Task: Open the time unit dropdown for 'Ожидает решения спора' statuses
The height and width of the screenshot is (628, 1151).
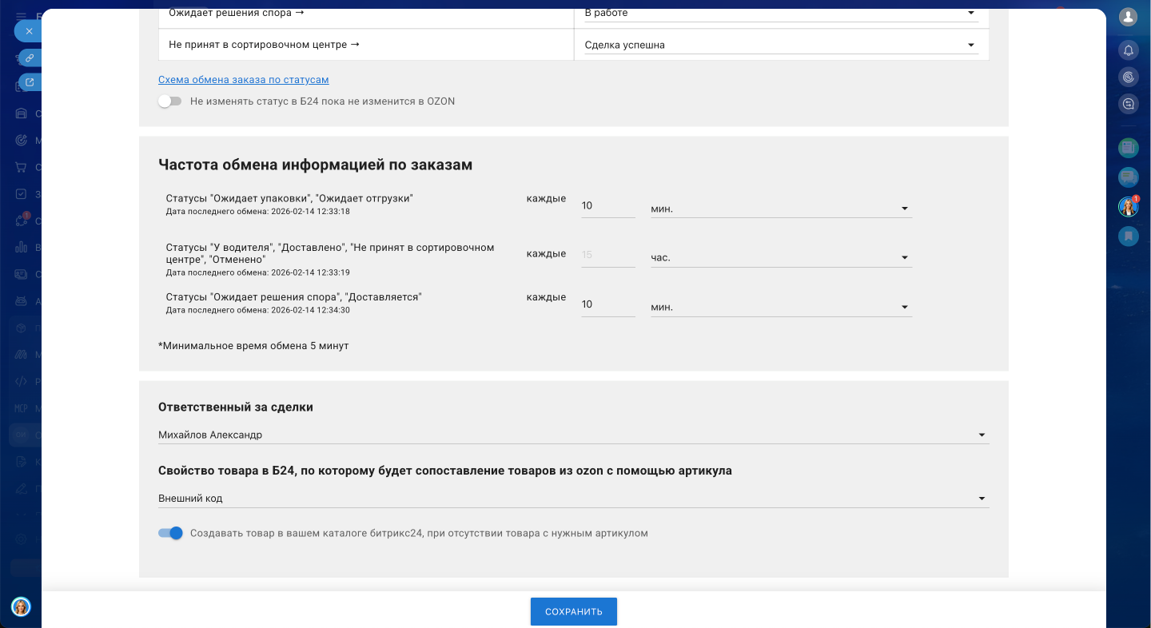Action: [781, 307]
